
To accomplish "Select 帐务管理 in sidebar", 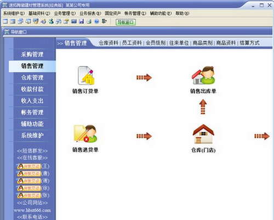I will pyautogui.click(x=32, y=112).
